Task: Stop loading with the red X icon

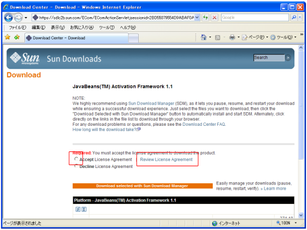Action: tap(214, 18)
